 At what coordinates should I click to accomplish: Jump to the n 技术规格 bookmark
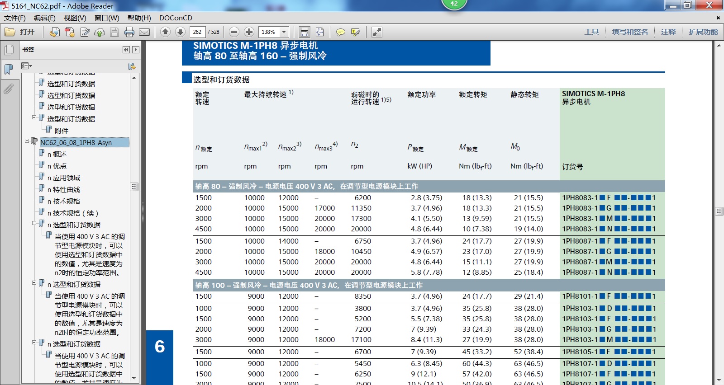pos(64,202)
